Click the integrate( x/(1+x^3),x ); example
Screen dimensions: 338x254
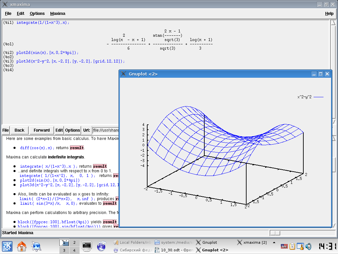[49, 166]
